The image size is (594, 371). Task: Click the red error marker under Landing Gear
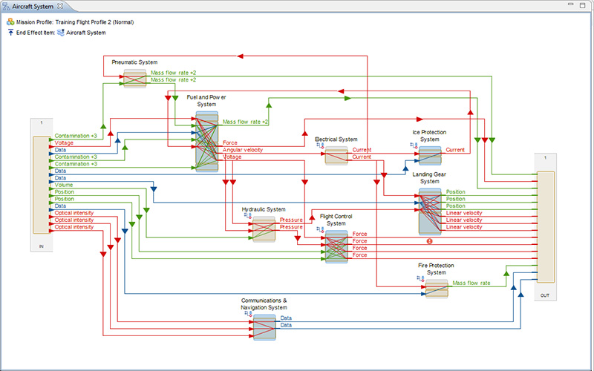coord(429,240)
